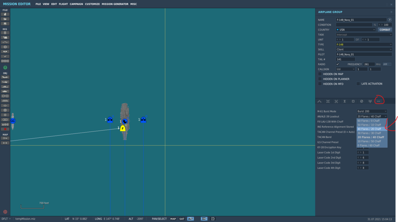Viewport: 398px width, 222px height.
Task: Open the three-dots additional properties tab
Action: pyautogui.click(x=378, y=101)
